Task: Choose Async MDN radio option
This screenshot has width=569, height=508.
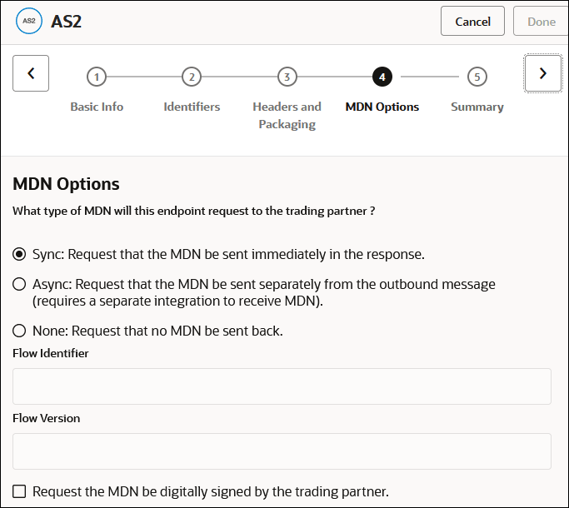Action: 19,285
